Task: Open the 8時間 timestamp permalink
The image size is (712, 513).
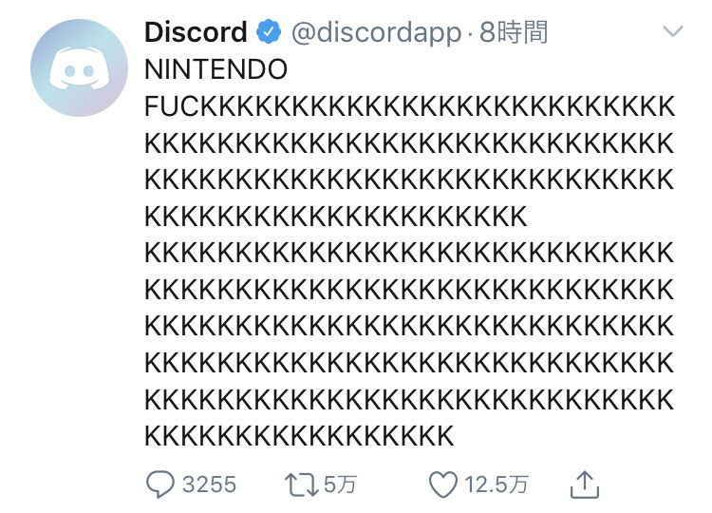Action: [x=514, y=32]
